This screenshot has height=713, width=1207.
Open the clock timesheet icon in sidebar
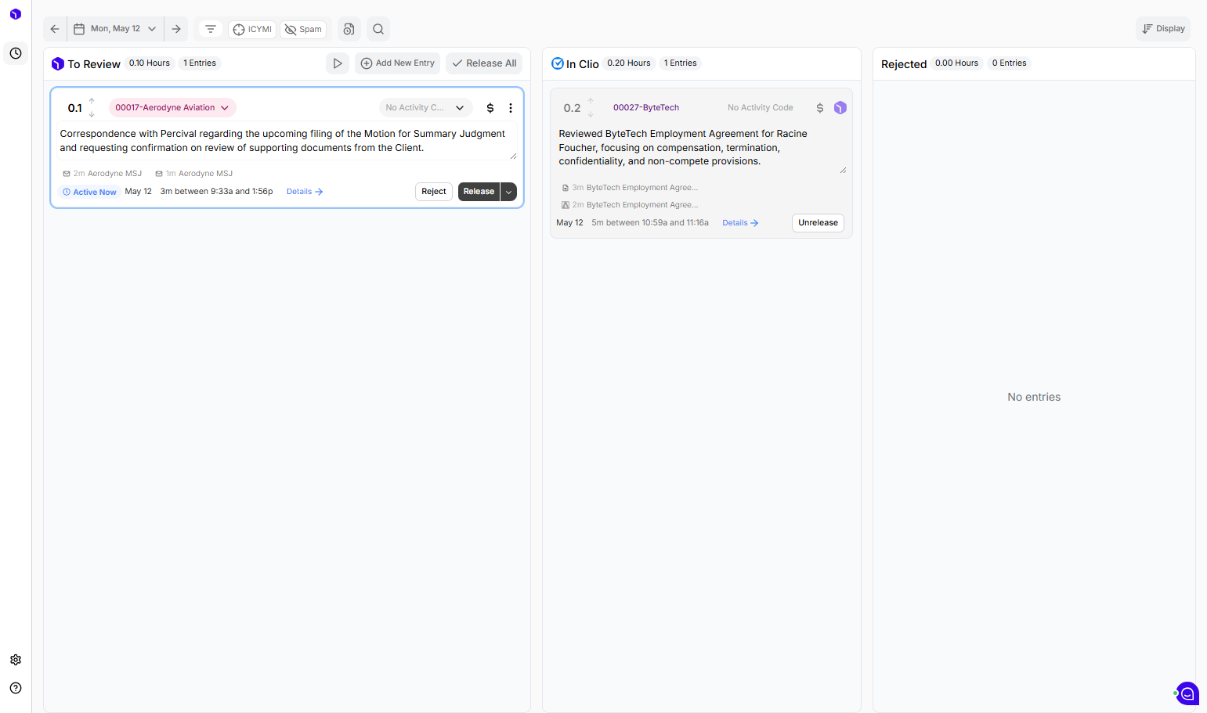[16, 53]
